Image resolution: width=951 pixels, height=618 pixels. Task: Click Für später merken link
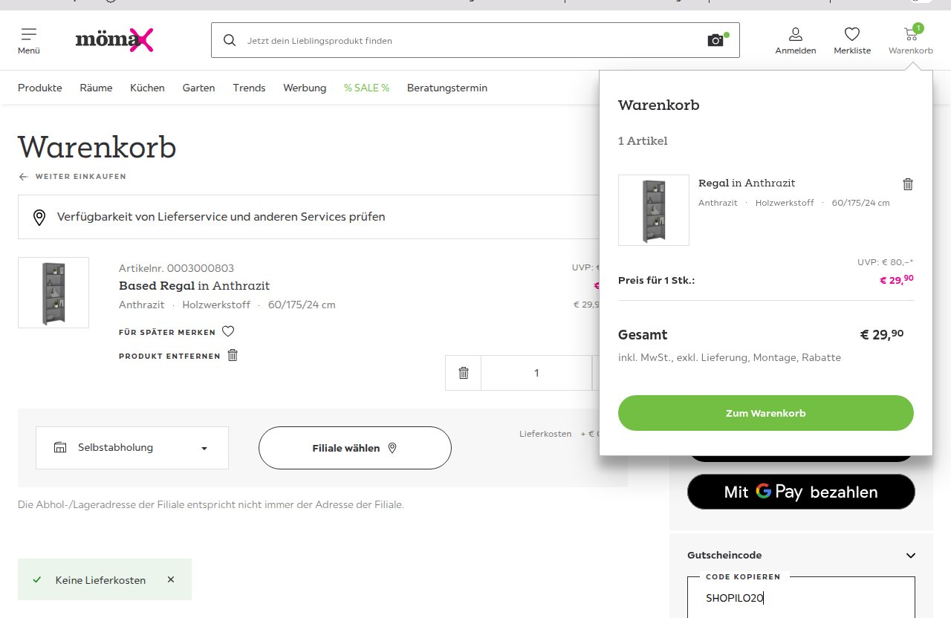[167, 332]
